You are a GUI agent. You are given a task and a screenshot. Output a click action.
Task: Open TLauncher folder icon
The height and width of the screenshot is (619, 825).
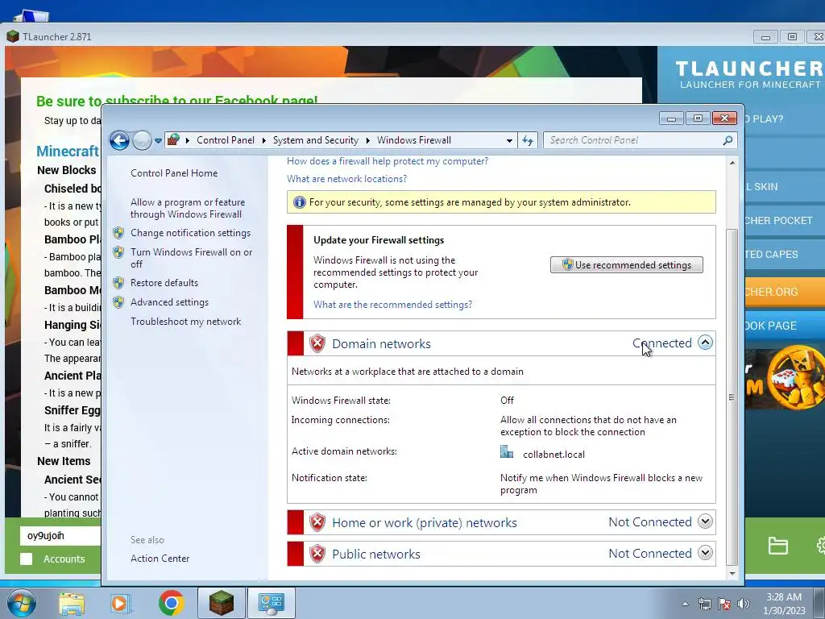click(777, 546)
